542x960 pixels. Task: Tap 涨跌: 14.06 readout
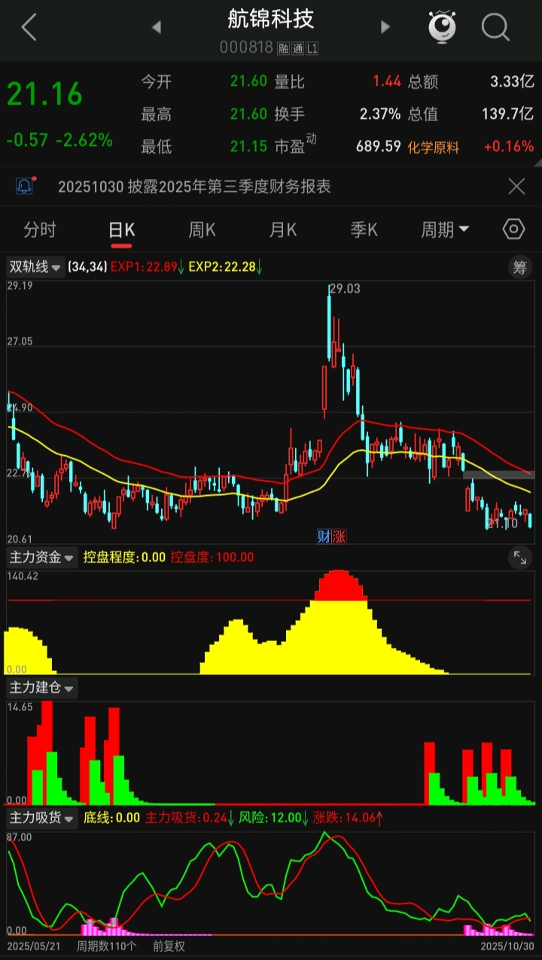point(349,818)
